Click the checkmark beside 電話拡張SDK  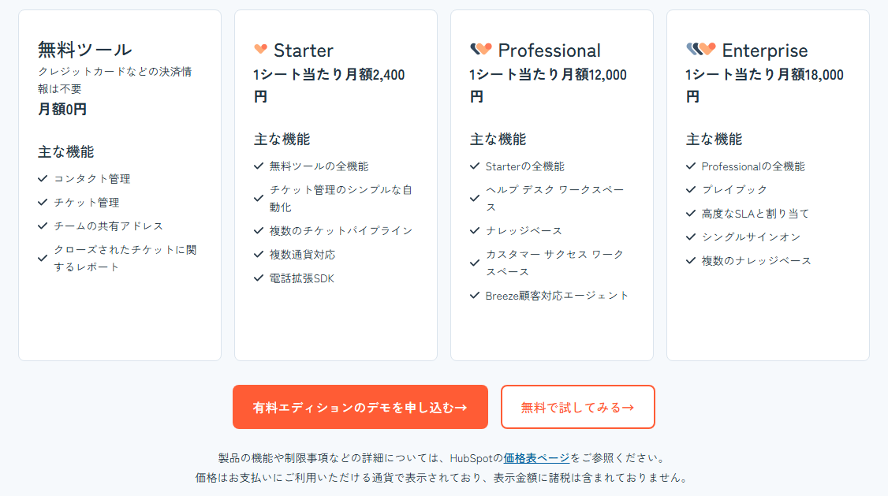(256, 278)
